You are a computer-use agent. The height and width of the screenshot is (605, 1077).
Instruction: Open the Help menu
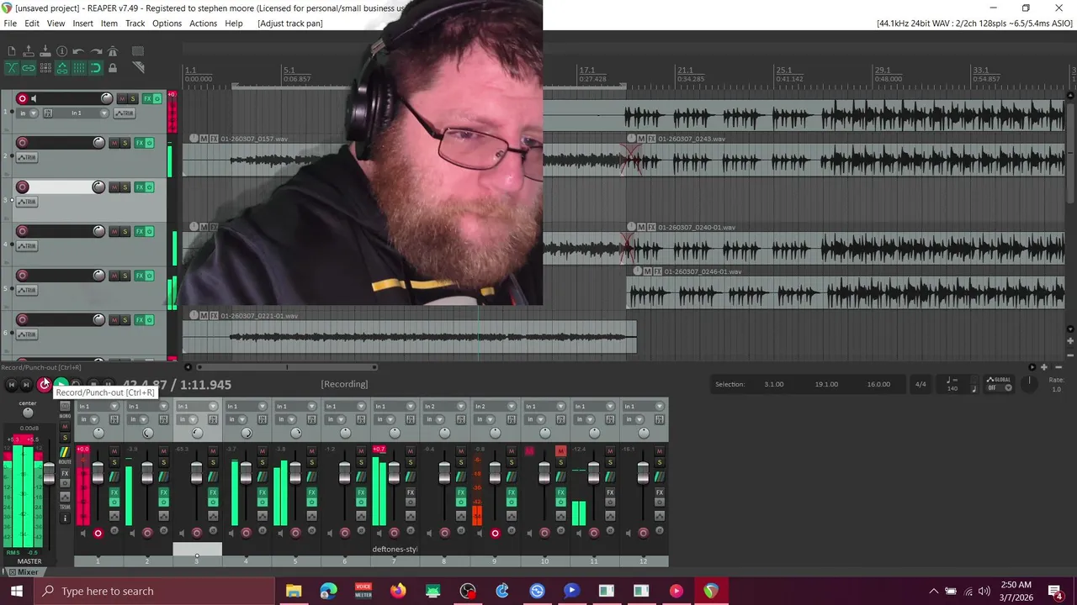(x=234, y=24)
